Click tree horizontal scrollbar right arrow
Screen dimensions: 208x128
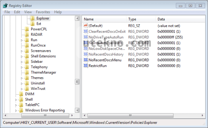click(x=72, y=115)
